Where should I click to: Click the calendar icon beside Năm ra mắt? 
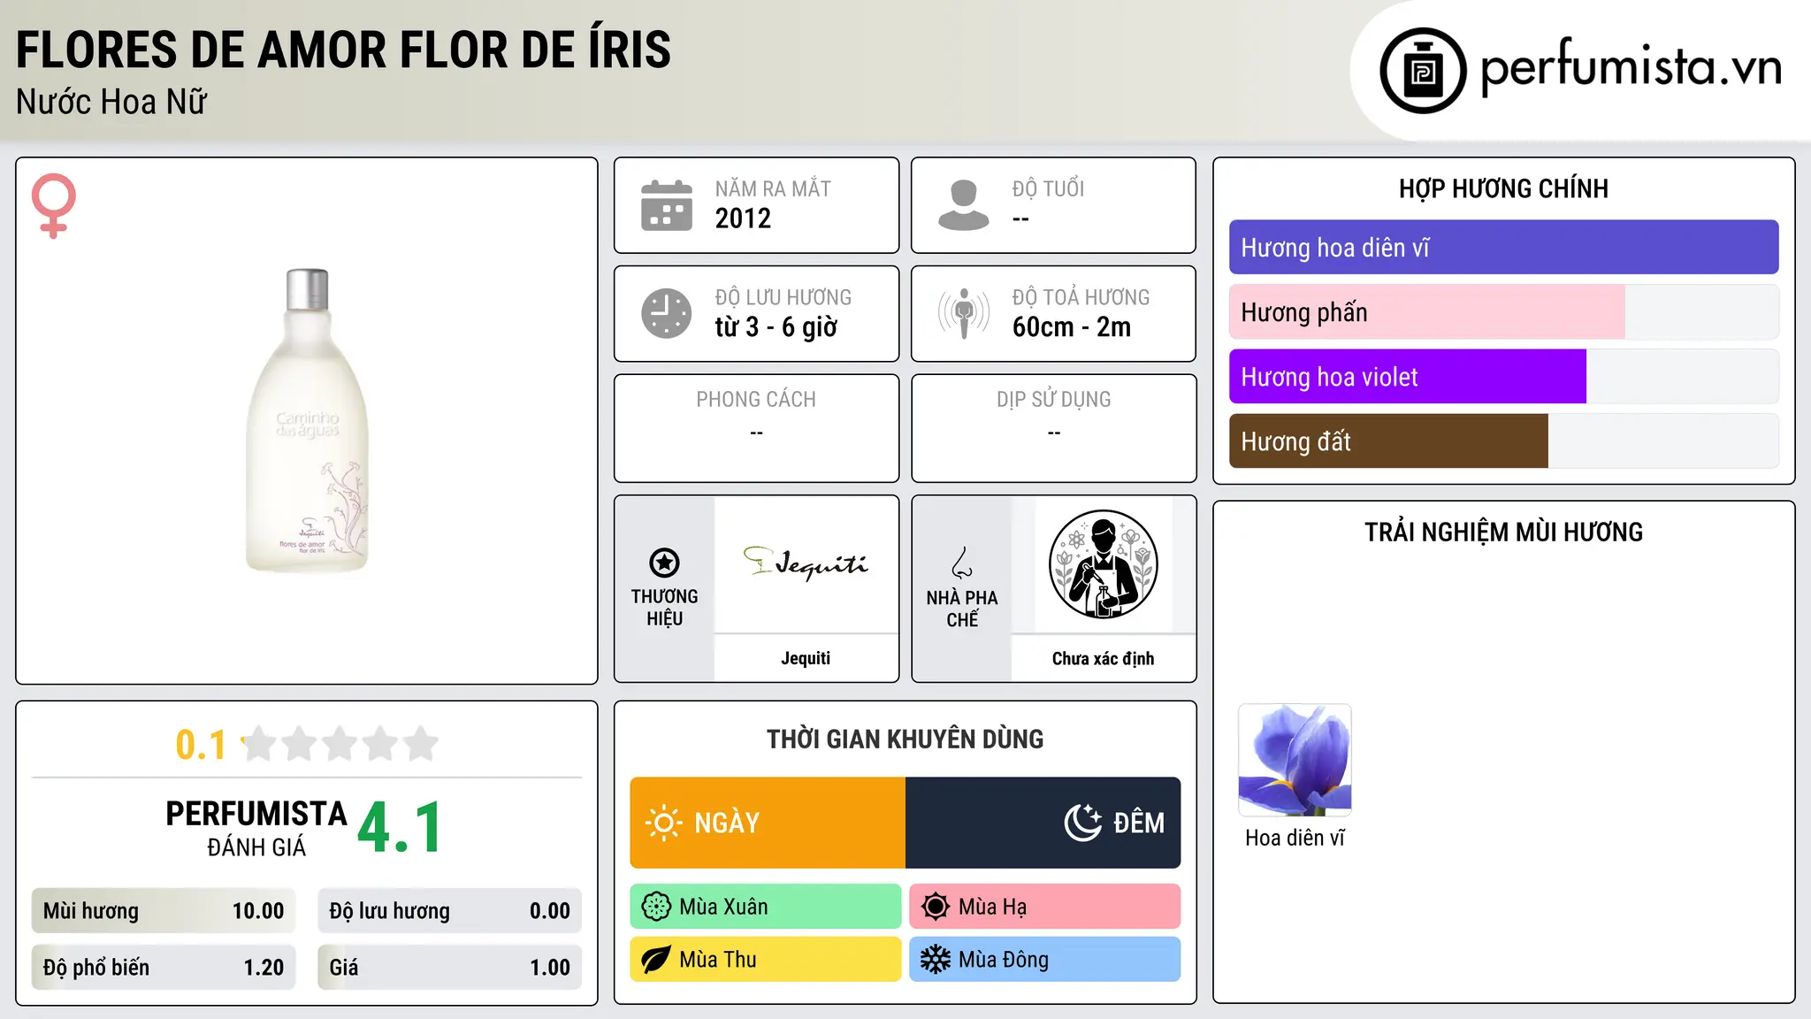click(x=667, y=205)
